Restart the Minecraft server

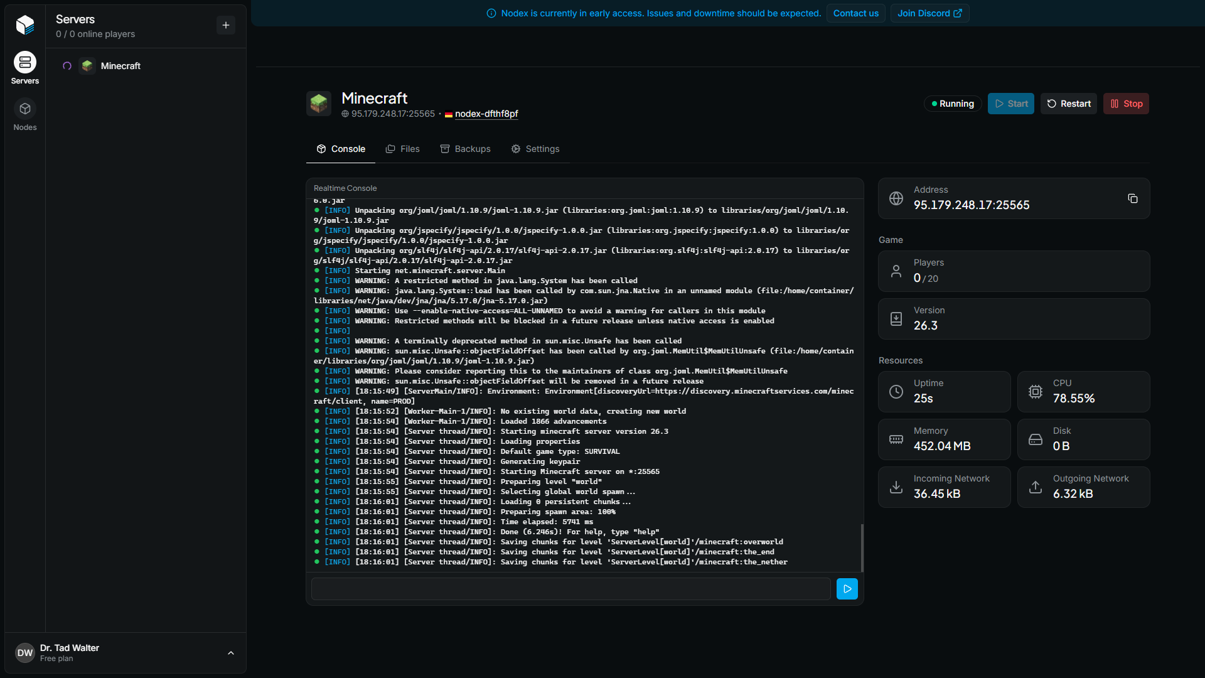(x=1069, y=104)
